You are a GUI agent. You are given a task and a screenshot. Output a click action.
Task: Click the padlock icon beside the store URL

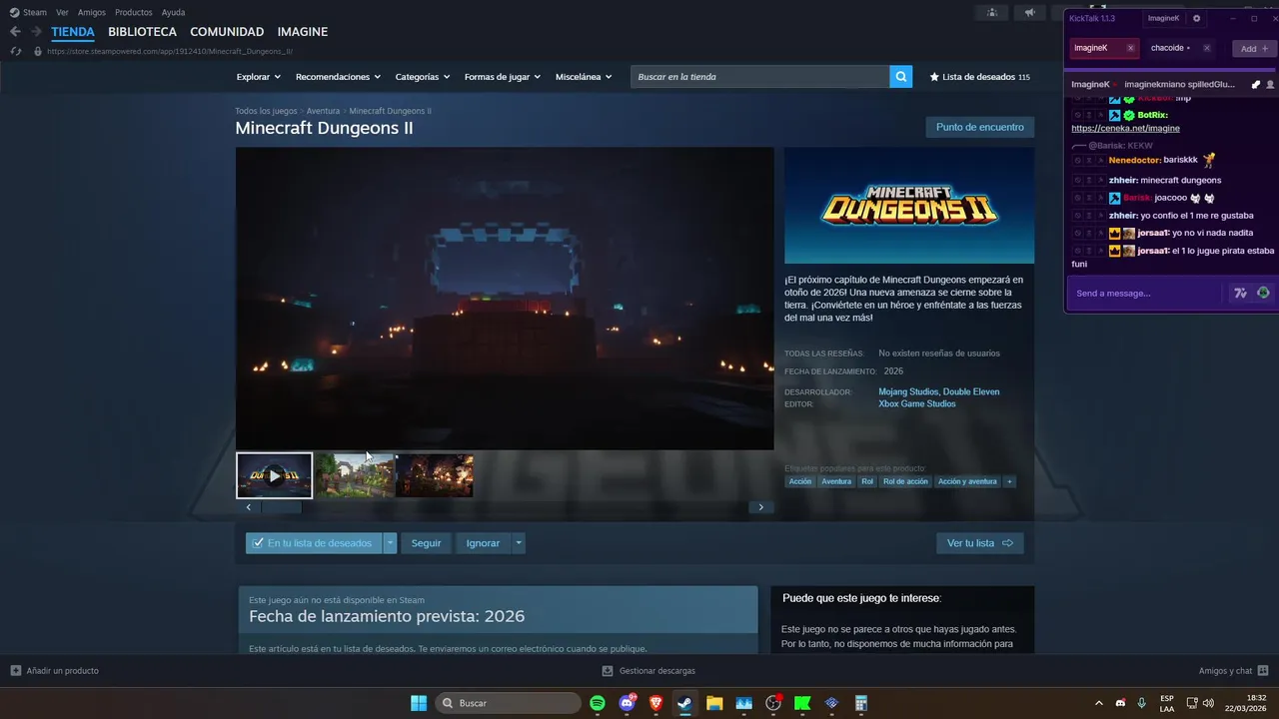tap(38, 51)
